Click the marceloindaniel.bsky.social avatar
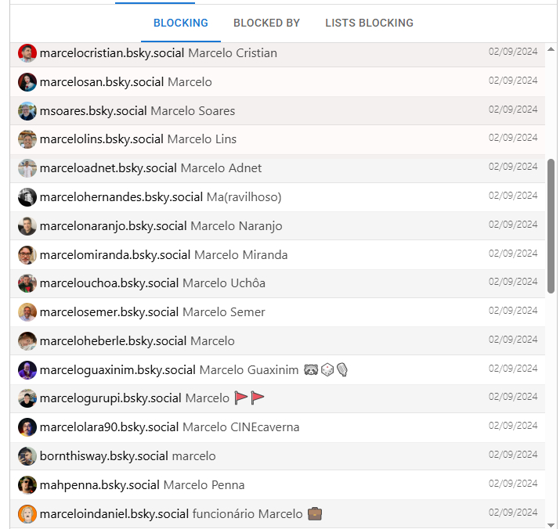Screen dimensions: 560x529 pyautogui.click(x=27, y=514)
